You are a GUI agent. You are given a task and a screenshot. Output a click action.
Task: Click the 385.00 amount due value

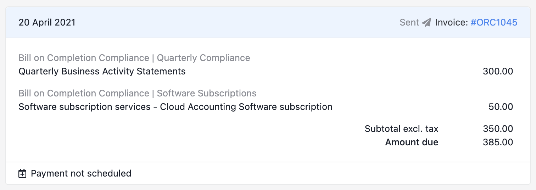click(x=498, y=142)
